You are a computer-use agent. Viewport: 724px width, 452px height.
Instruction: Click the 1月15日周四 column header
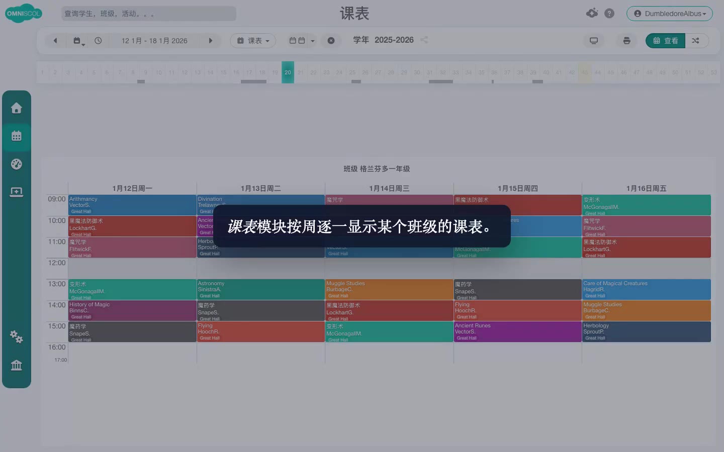pyautogui.click(x=518, y=188)
